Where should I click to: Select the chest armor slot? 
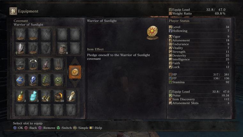pyautogui.click(x=33, y=64)
